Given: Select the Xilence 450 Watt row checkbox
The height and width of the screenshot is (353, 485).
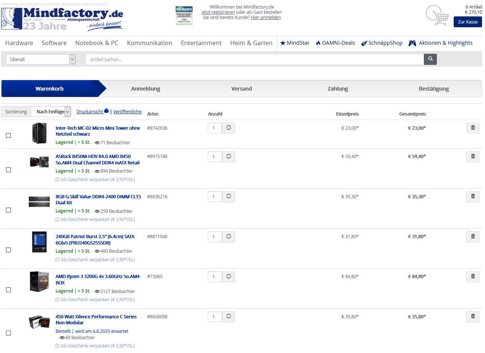Looking at the screenshot, I should (9, 333).
